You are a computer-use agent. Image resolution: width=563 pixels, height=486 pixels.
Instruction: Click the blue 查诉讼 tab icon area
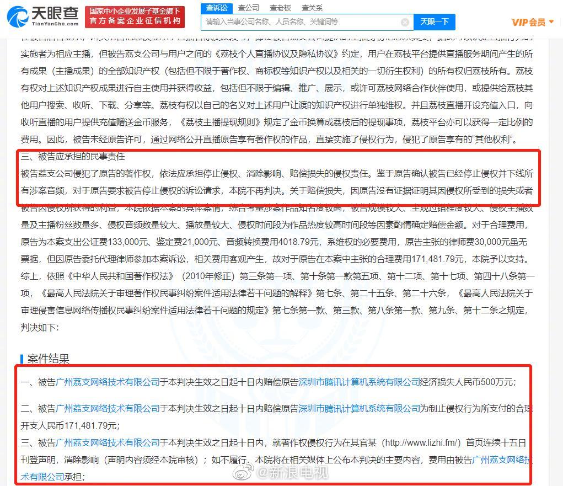216,8
